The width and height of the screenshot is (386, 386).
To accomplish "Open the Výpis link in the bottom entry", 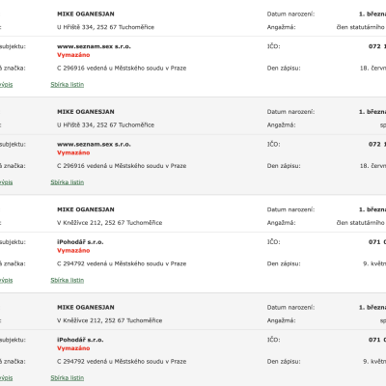I will click(x=6, y=378).
